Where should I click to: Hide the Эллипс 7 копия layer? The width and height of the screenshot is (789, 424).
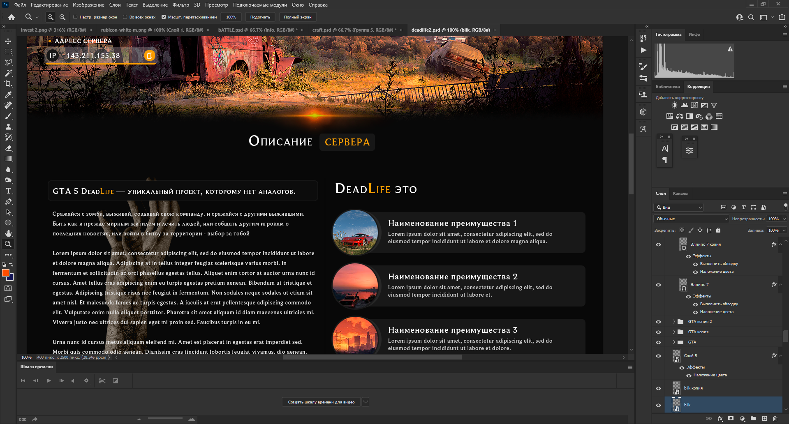(x=658, y=244)
